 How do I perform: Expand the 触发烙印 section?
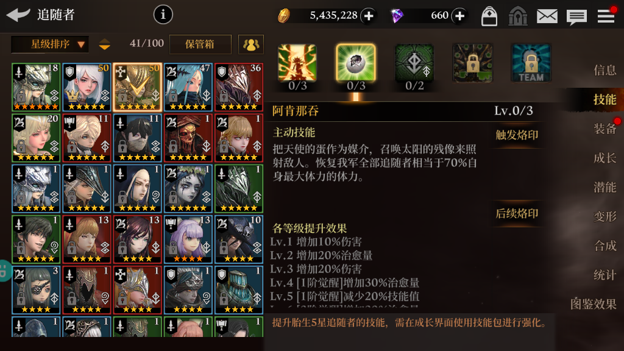pyautogui.click(x=517, y=135)
